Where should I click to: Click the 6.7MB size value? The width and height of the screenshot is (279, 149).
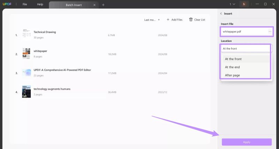(x=111, y=35)
